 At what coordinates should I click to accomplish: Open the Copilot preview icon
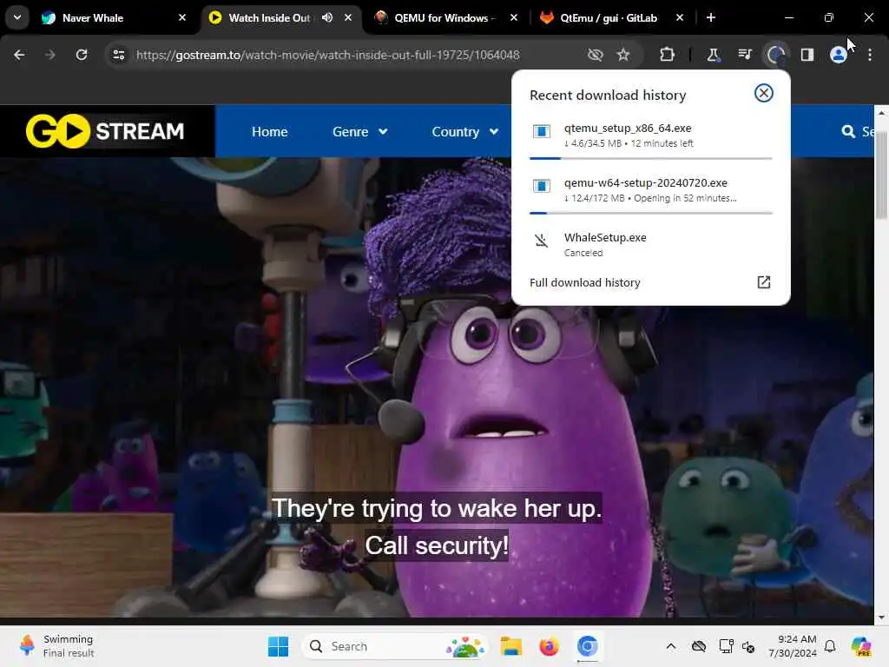tap(861, 646)
